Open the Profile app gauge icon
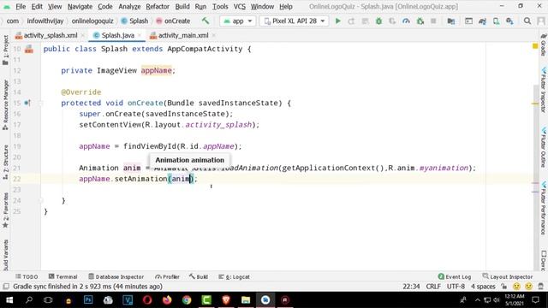 tap(406, 21)
